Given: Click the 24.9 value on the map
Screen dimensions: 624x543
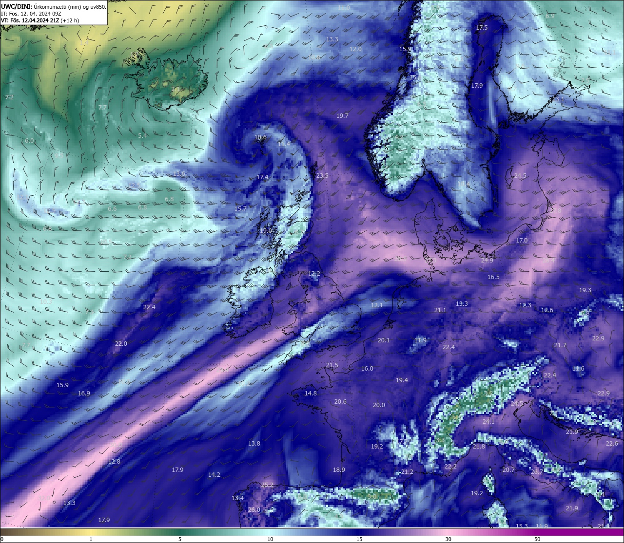Looking at the screenshot, I should (x=487, y=261).
